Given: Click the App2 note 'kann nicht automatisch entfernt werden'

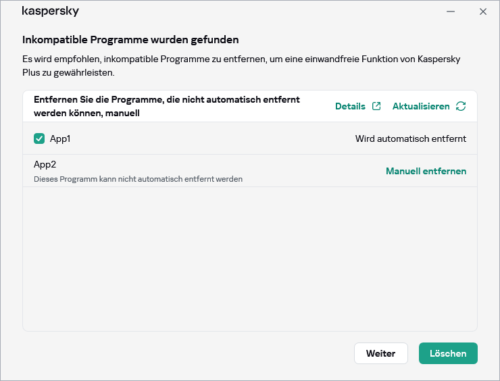Looking at the screenshot, I should pyautogui.click(x=138, y=179).
